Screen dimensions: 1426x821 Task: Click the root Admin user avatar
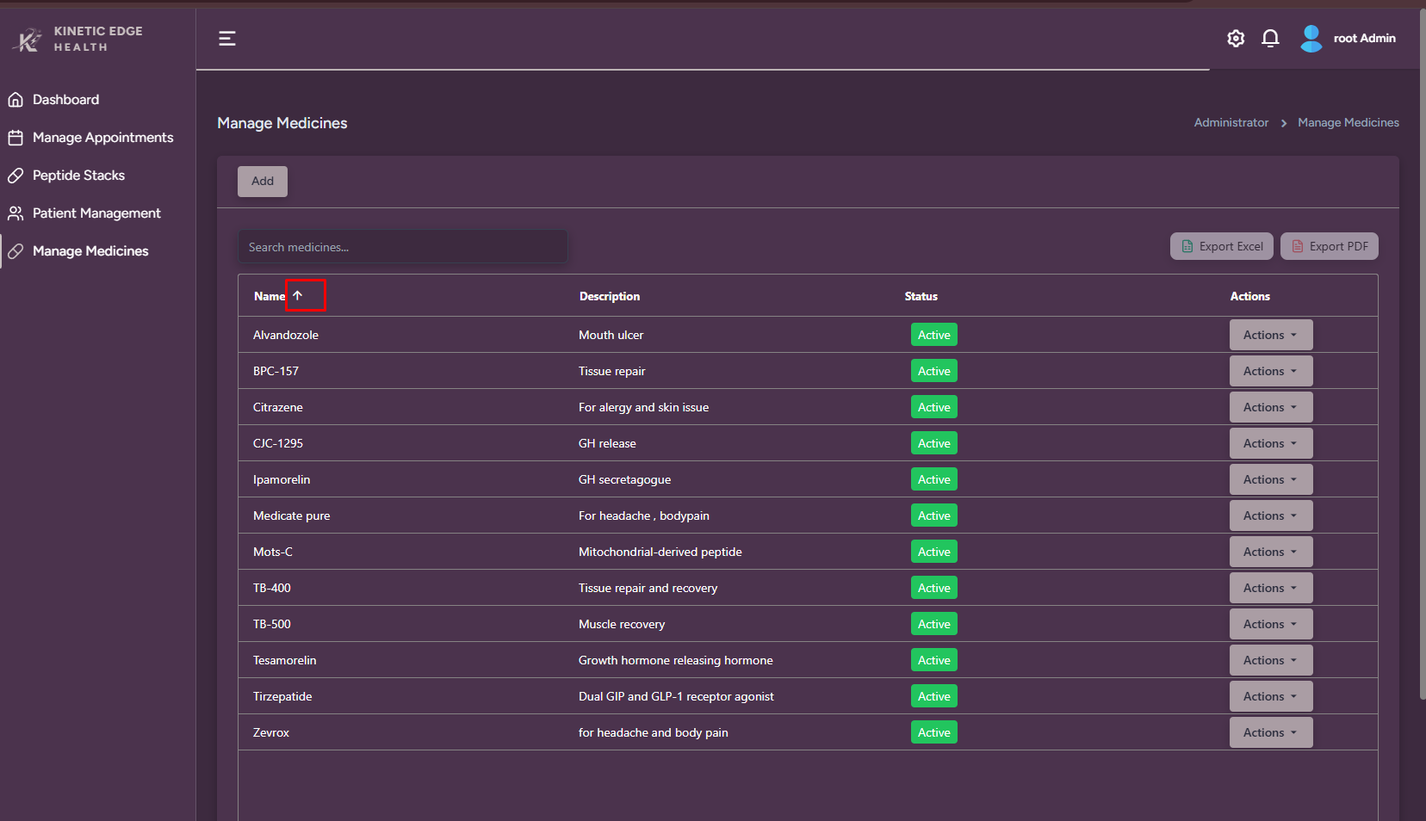click(x=1311, y=39)
